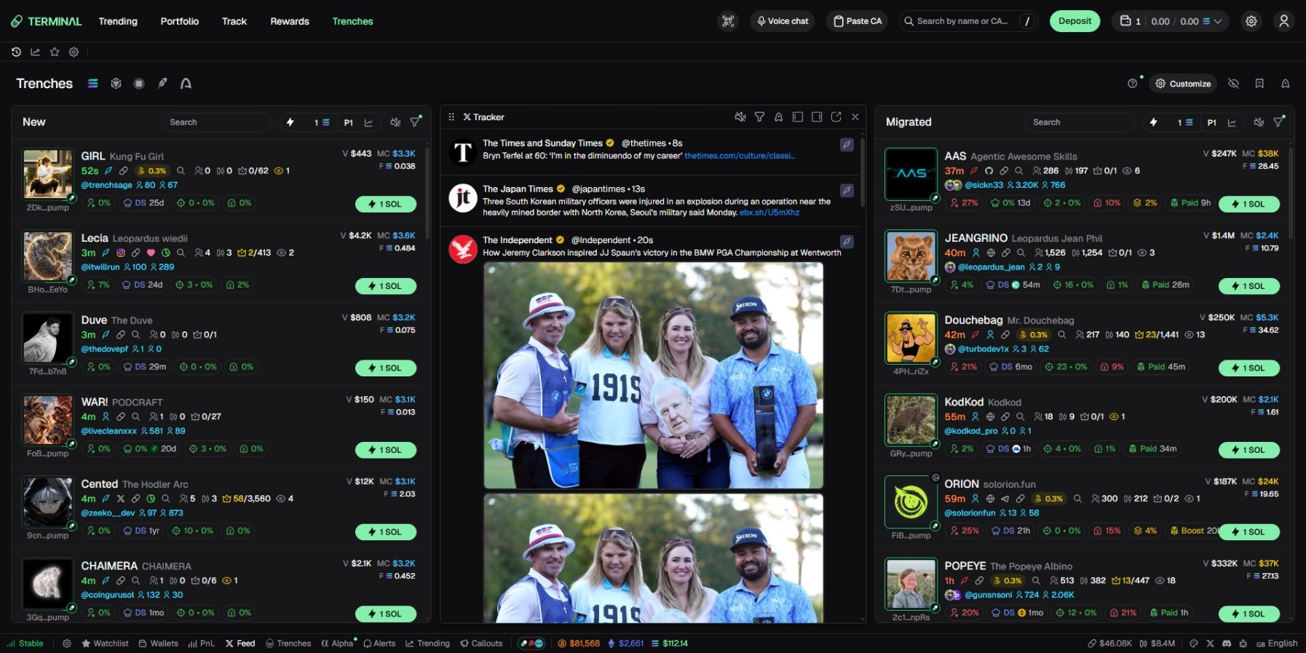The width and height of the screenshot is (1306, 653).
Task: Click the bookmark icon right of Customize
Action: click(x=1259, y=84)
